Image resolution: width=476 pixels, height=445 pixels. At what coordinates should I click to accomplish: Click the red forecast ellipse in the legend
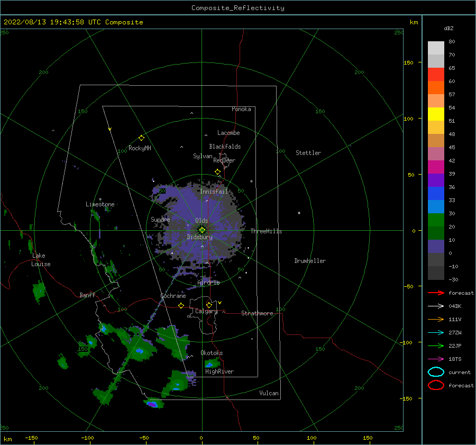(436, 385)
